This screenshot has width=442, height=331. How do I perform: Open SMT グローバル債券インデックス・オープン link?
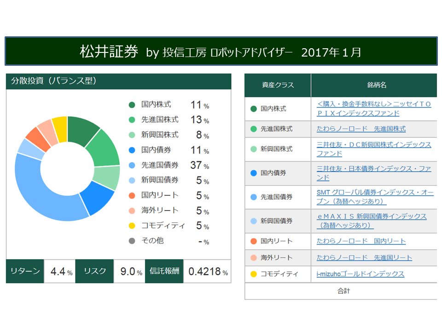375,197
